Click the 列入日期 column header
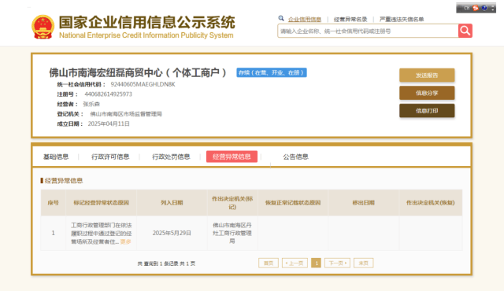This screenshot has width=504, height=291. 172,203
